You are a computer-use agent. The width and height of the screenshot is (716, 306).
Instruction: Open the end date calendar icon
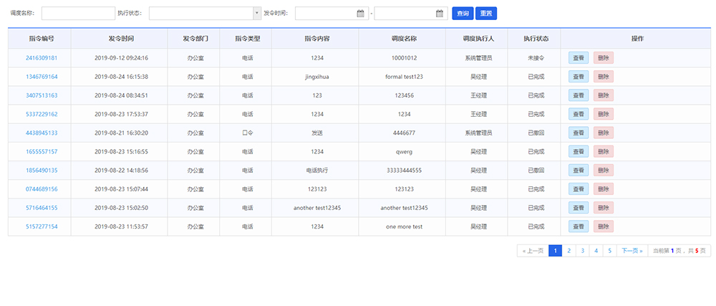point(440,13)
